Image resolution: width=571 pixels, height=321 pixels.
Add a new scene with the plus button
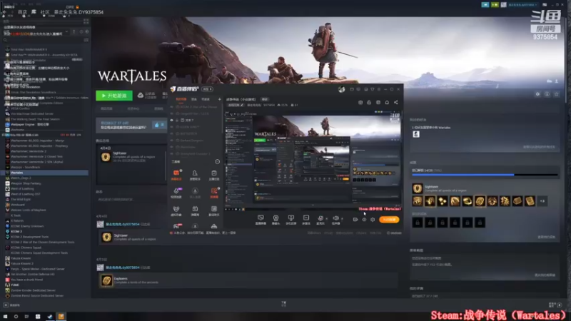click(219, 99)
